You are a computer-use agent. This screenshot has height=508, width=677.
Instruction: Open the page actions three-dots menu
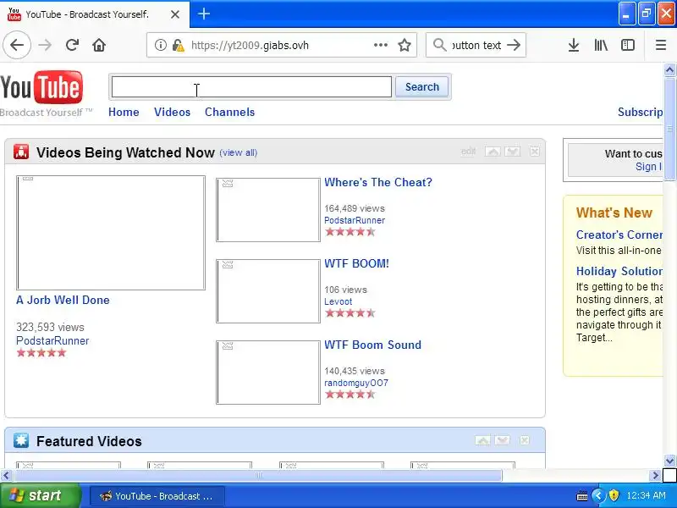point(380,45)
